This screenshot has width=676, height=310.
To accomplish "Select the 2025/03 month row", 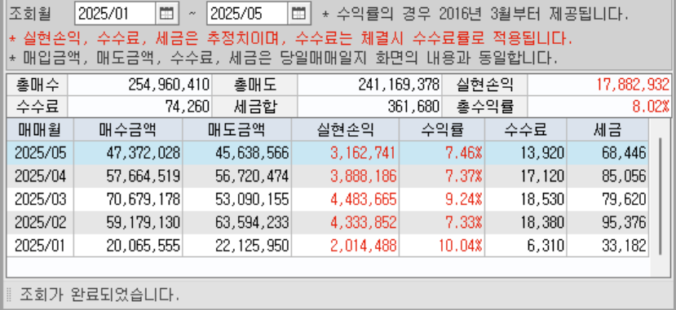I will click(327, 199).
